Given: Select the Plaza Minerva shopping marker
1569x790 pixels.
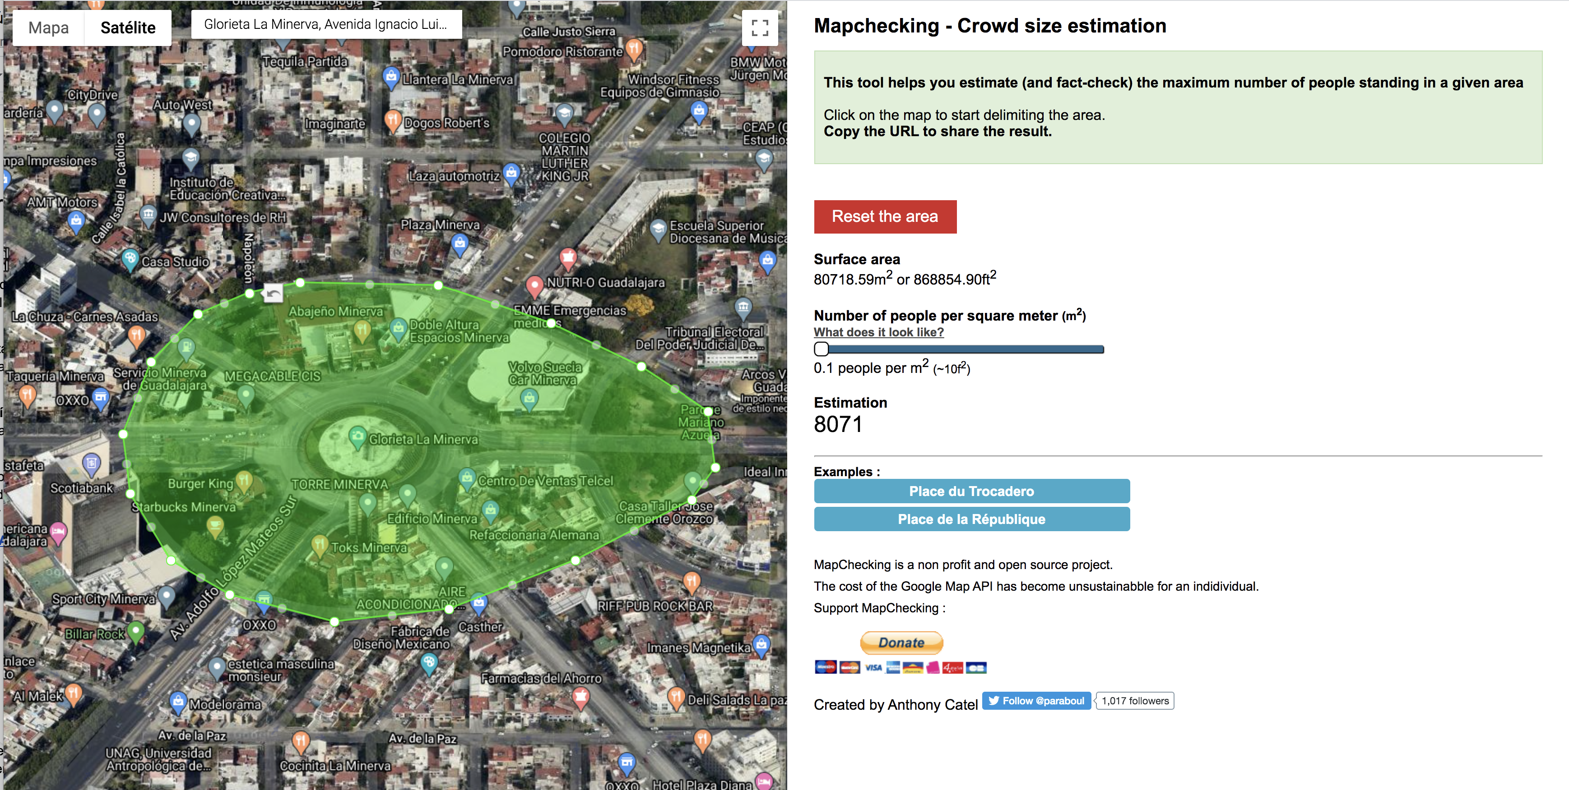Looking at the screenshot, I should tap(460, 245).
